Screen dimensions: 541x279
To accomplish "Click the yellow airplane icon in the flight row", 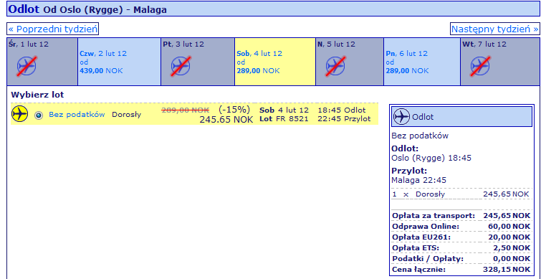I will click(19, 114).
